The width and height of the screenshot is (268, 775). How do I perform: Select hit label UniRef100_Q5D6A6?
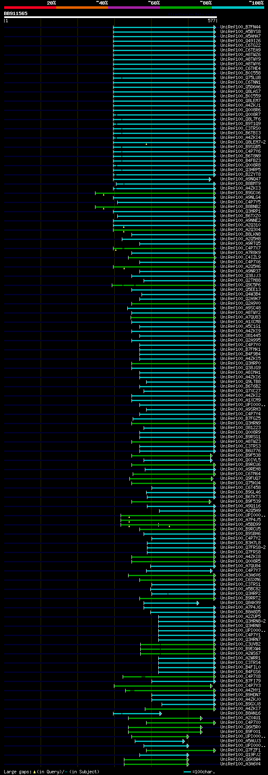click(x=240, y=87)
